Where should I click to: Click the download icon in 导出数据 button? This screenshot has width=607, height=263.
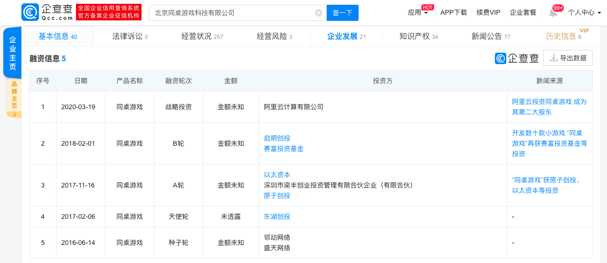tap(553, 58)
